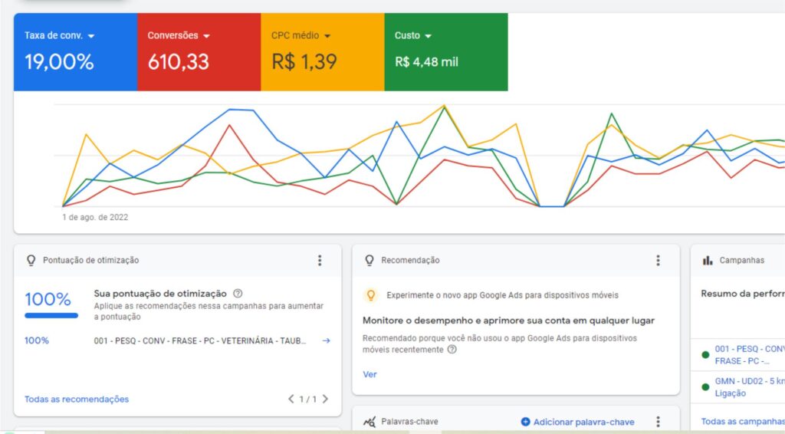
Task: Click Adicionar palavra-chave button
Action: pyautogui.click(x=578, y=422)
